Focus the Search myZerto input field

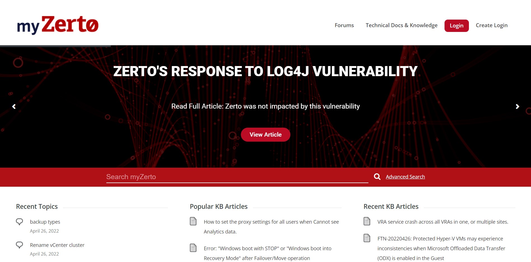point(237,177)
